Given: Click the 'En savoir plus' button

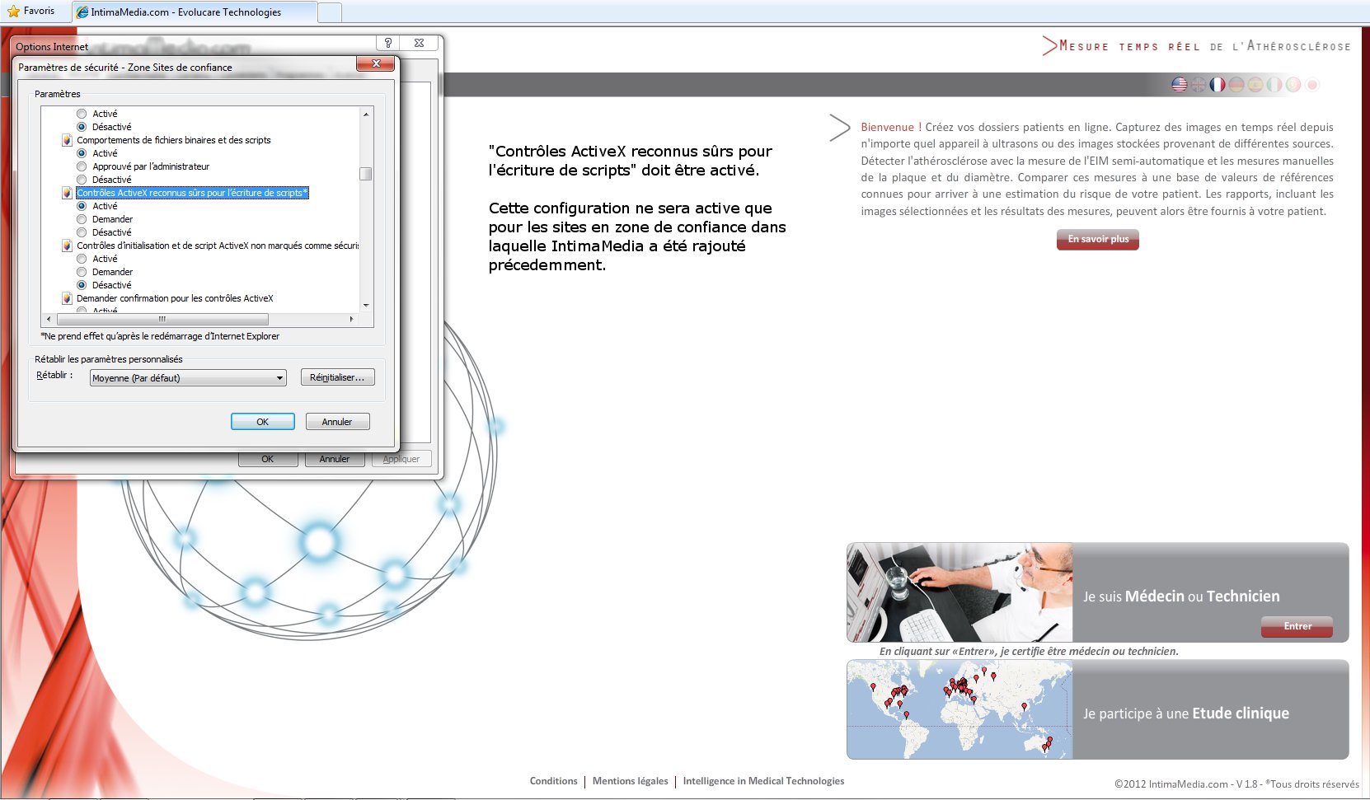Looking at the screenshot, I should click(x=1097, y=240).
